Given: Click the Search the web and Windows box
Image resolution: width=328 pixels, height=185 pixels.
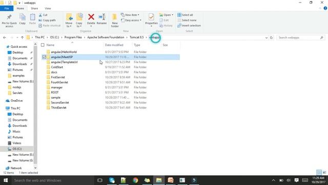Looking at the screenshot, I should [52, 180].
